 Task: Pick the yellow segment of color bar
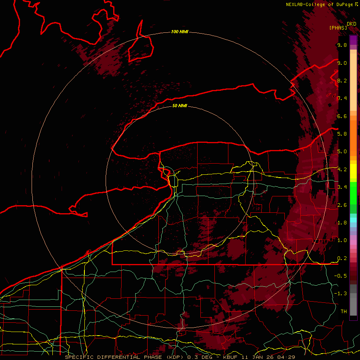pos(353,171)
